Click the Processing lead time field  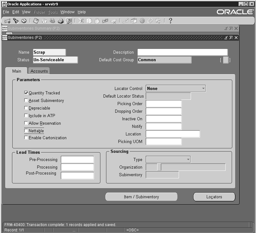pos(77,167)
